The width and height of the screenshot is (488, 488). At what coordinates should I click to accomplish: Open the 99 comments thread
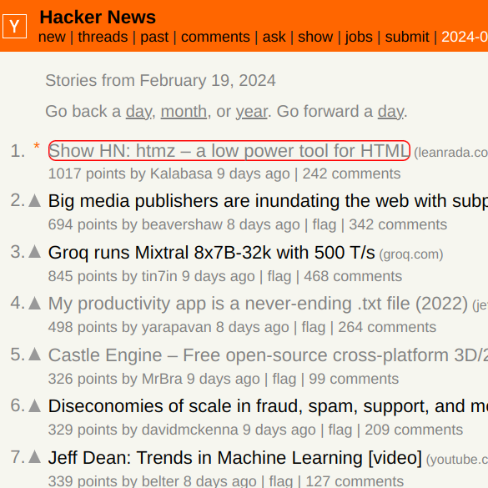tap(354, 379)
